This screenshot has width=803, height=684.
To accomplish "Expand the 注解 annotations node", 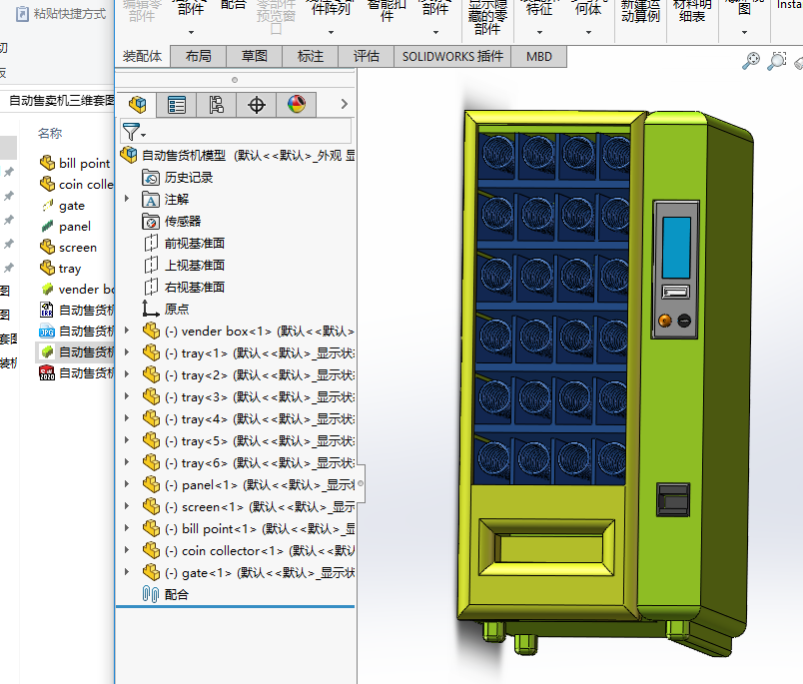I will point(127,199).
